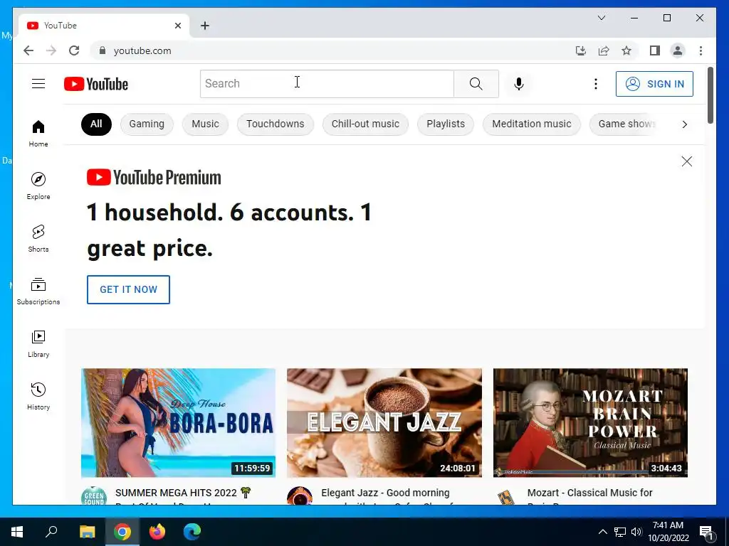
Task: Select the Music filter chip
Action: coord(205,124)
